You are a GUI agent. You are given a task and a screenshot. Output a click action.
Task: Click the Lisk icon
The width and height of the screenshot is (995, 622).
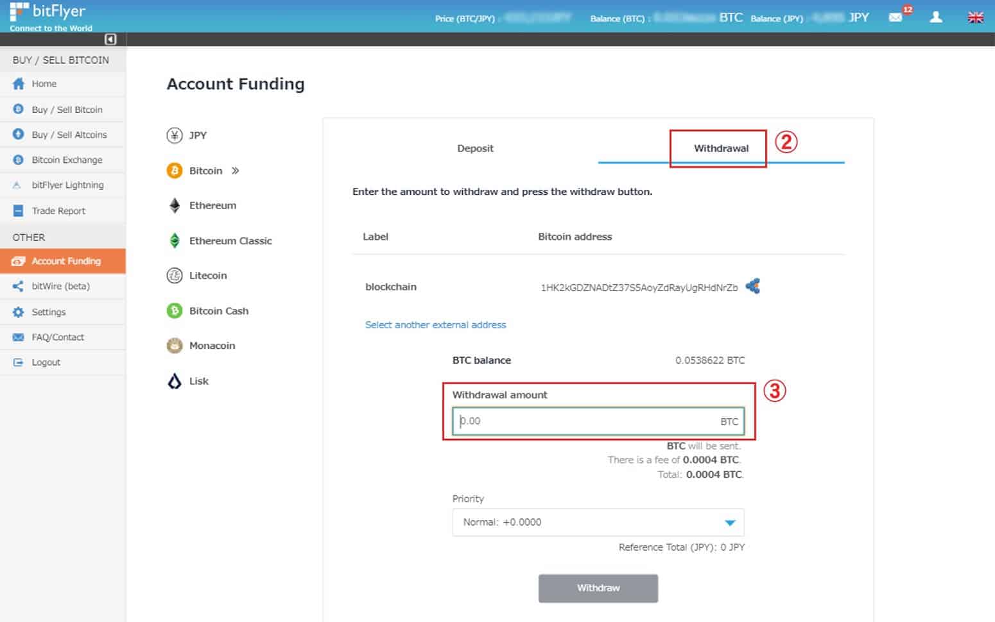coord(175,381)
